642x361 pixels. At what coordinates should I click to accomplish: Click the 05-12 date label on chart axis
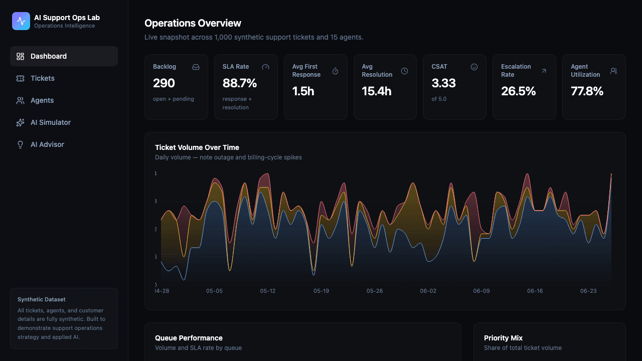pyautogui.click(x=268, y=291)
